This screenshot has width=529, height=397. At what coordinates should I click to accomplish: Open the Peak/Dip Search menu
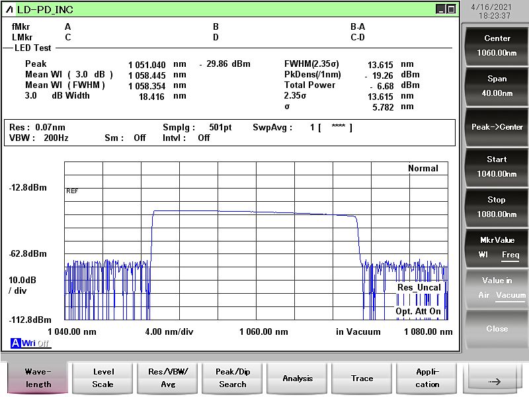click(x=233, y=378)
